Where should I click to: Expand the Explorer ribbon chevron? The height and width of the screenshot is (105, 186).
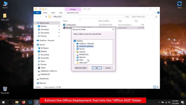click(x=155, y=13)
